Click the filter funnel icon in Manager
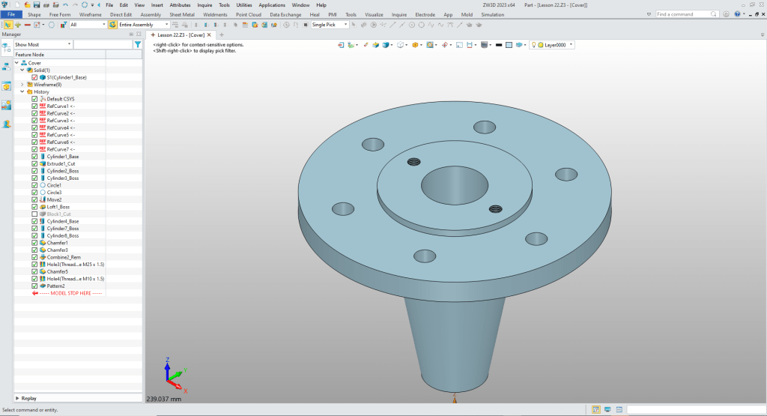Image resolution: width=767 pixels, height=416 pixels. 137,45
